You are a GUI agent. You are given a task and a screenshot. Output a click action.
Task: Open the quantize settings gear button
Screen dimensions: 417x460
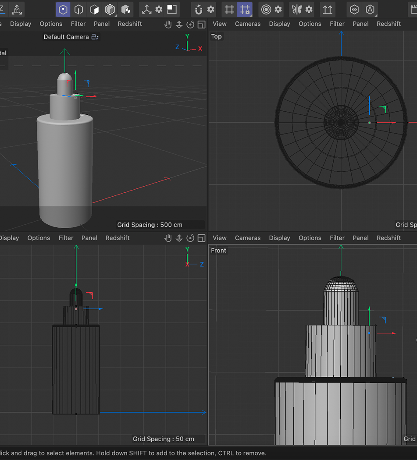(277, 10)
